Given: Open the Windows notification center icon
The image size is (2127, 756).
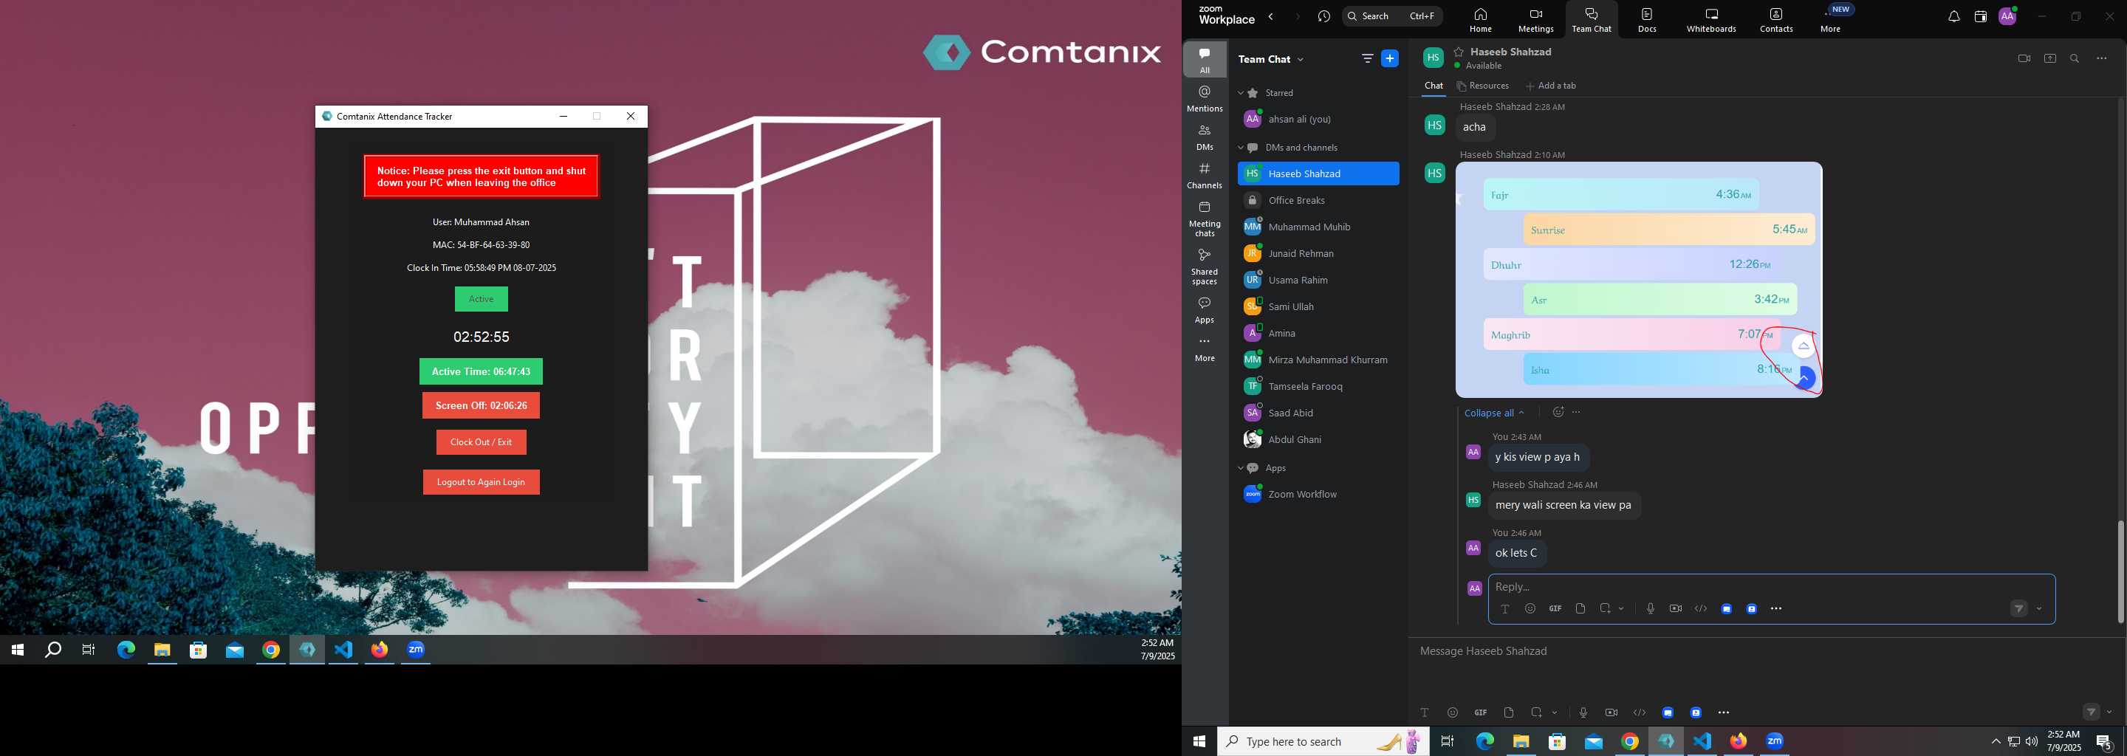Looking at the screenshot, I should (2104, 741).
